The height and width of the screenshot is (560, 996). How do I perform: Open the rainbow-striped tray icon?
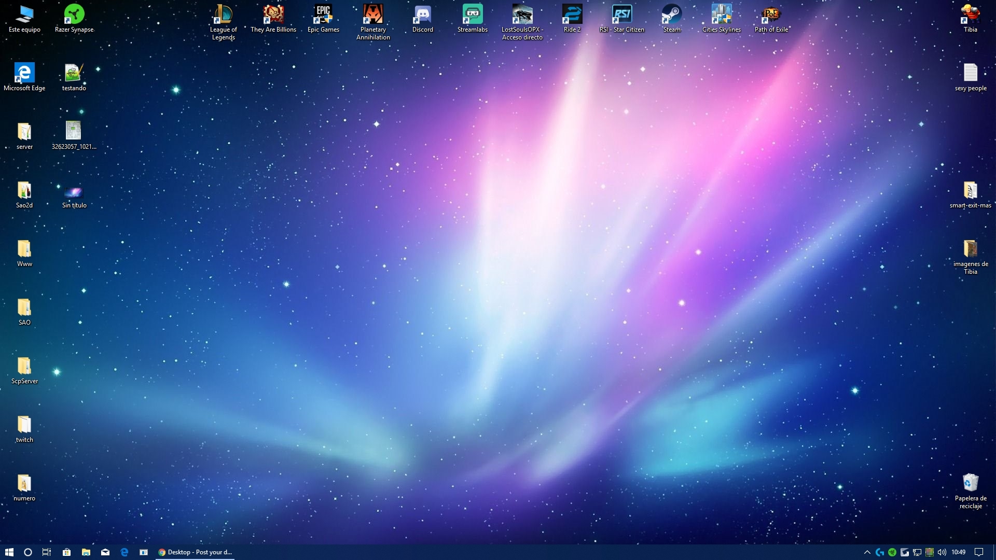[x=930, y=552]
